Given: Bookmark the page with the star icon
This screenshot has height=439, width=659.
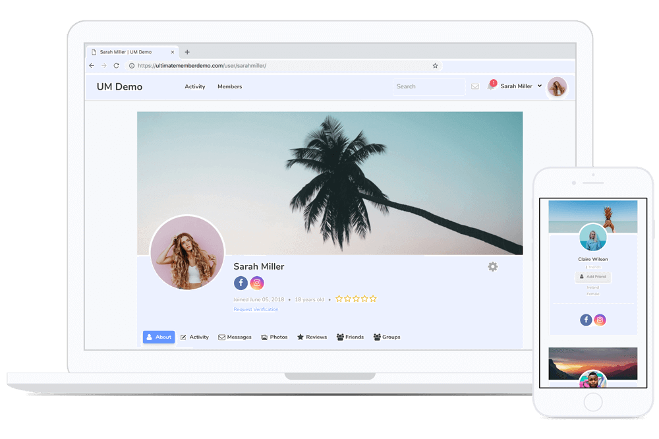Looking at the screenshot, I should pyautogui.click(x=435, y=66).
